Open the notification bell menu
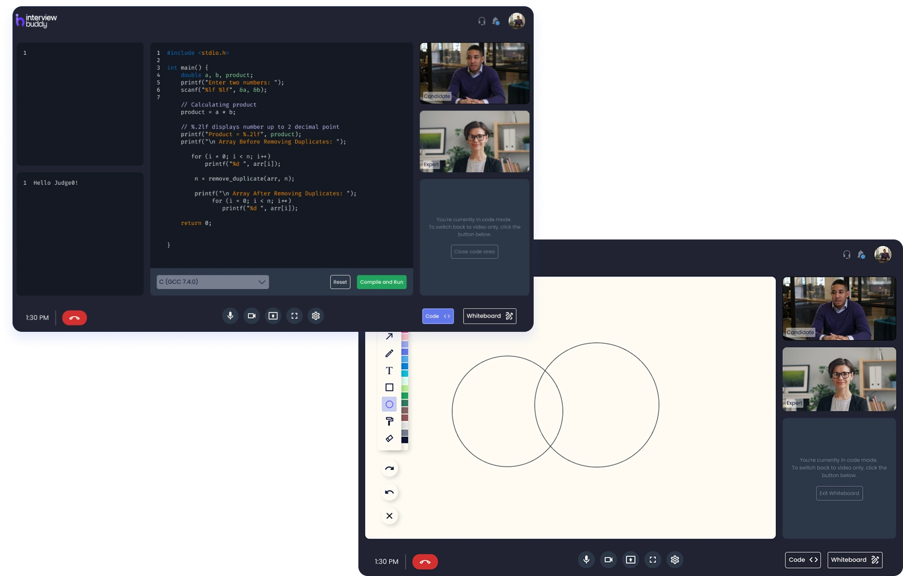 pos(496,21)
